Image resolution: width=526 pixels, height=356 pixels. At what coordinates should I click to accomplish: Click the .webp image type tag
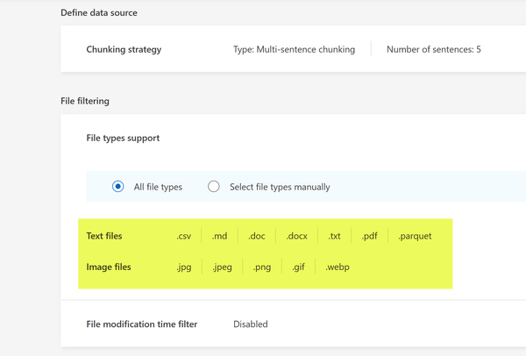(338, 267)
